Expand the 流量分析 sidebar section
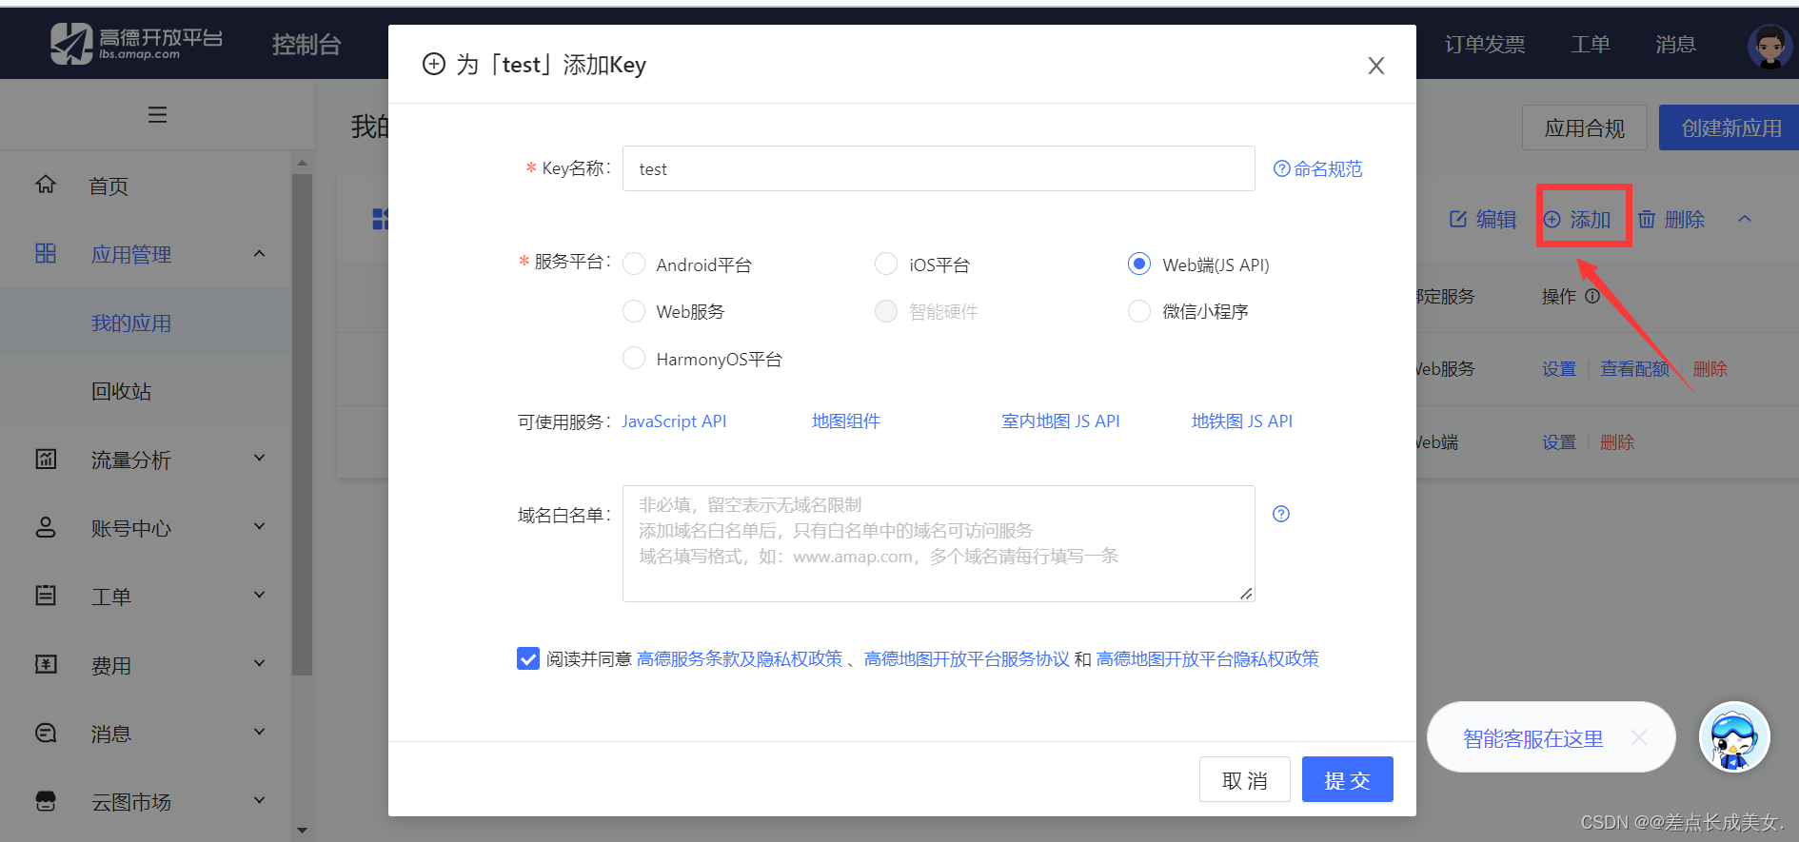The height and width of the screenshot is (842, 1799). tap(259, 458)
